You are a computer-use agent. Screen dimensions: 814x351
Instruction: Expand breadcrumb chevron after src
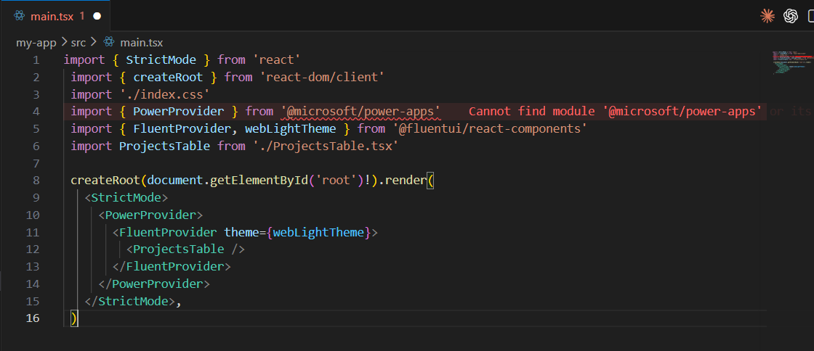pos(94,43)
